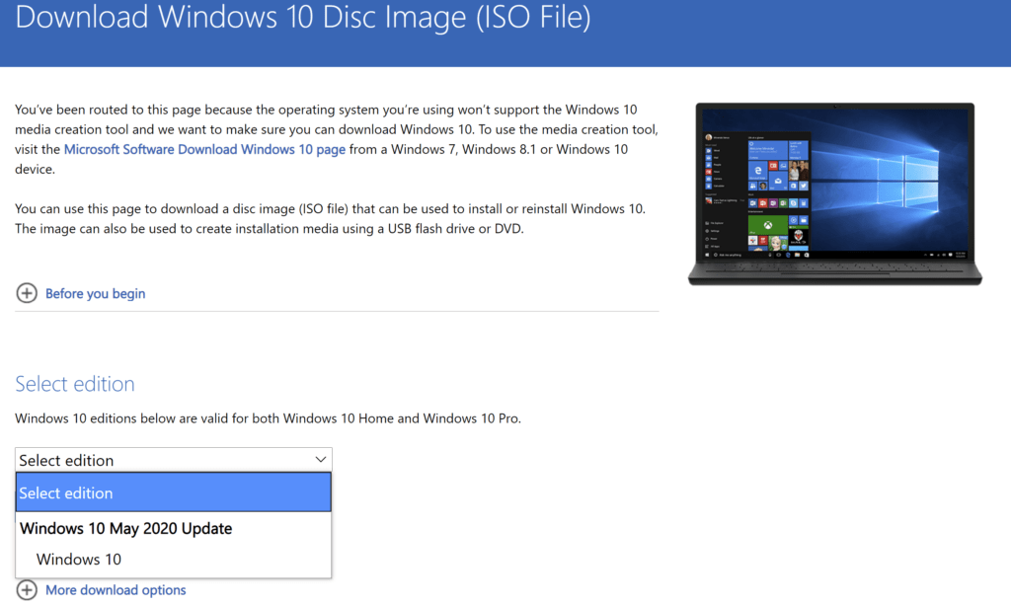Click the plus icon beside More download options
This screenshot has width=1011, height=604.
pos(27,590)
